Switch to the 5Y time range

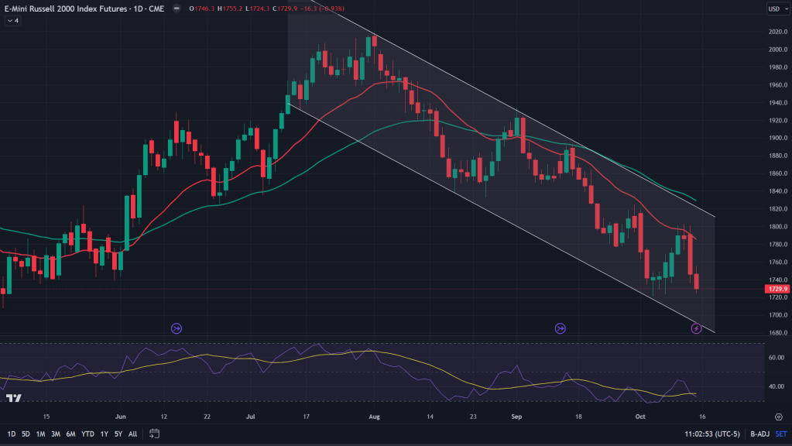(118, 434)
